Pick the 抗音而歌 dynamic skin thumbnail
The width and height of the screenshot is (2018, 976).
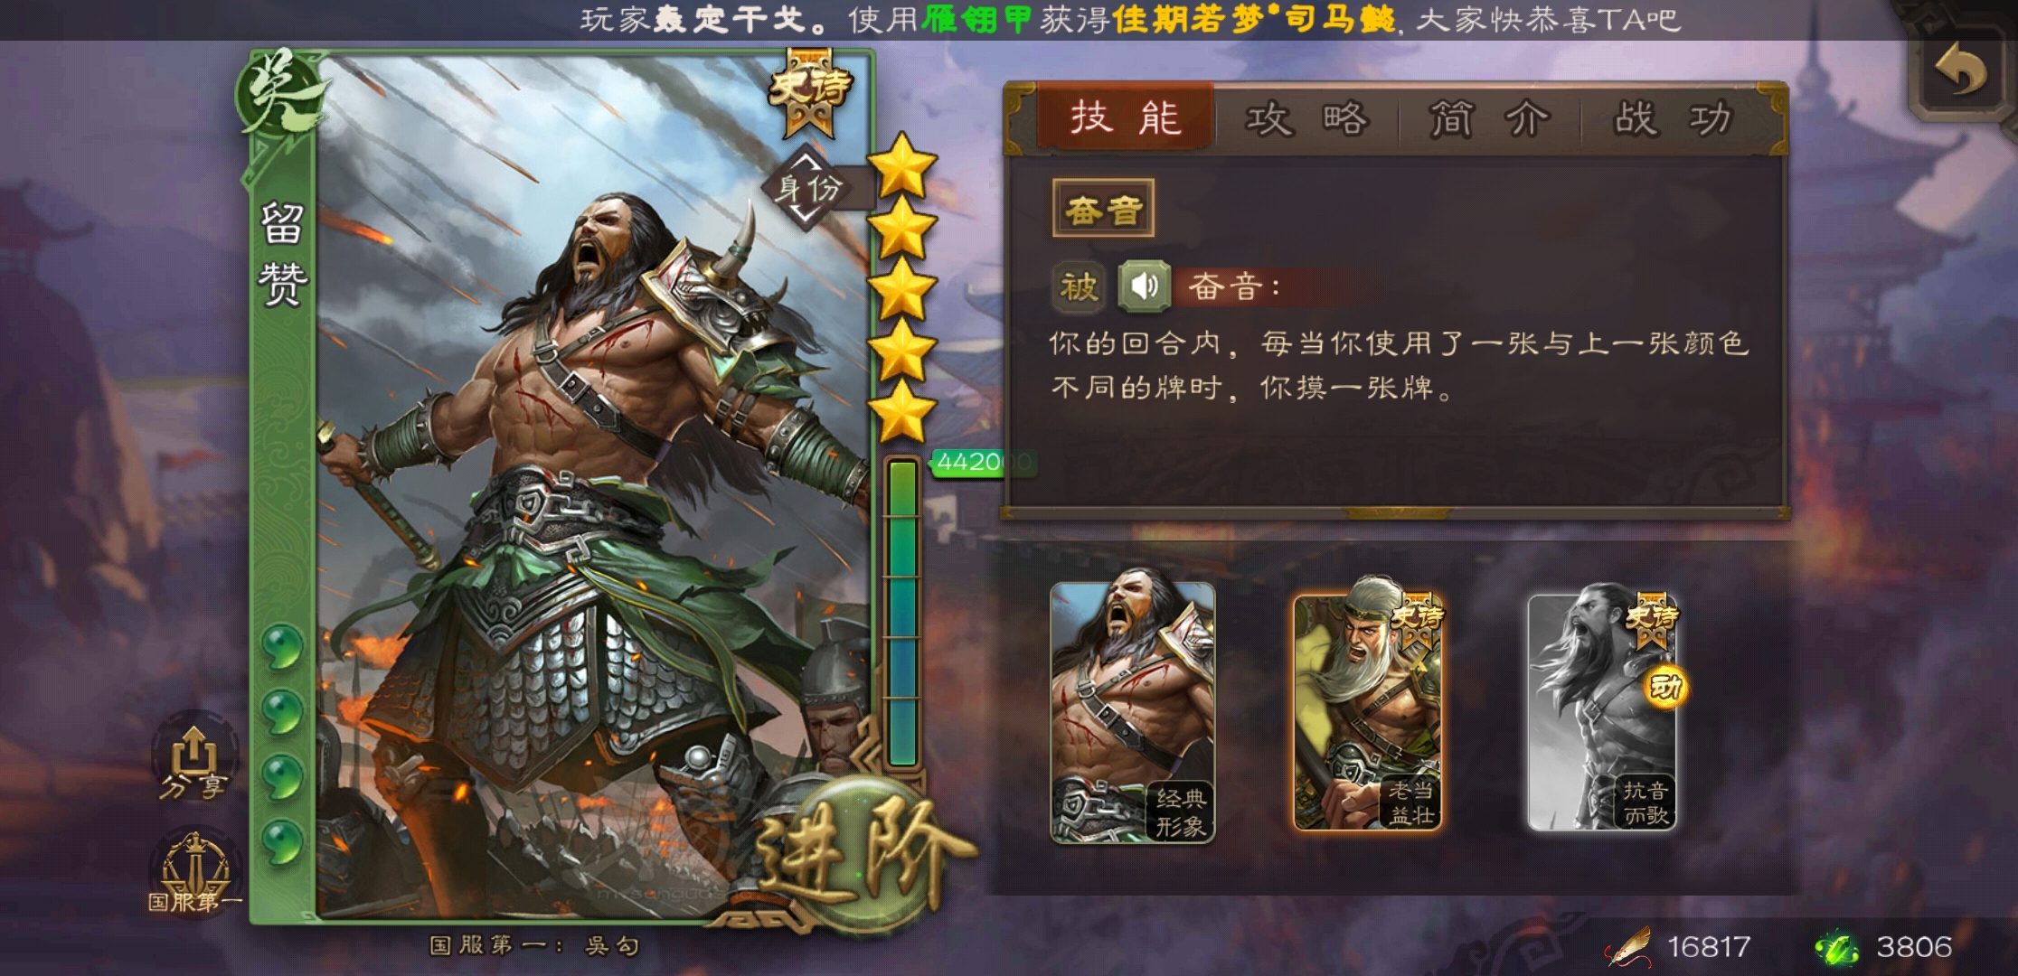[1602, 713]
